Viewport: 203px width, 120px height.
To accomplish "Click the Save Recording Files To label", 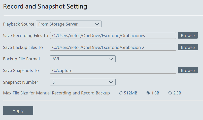I will (25, 36).
